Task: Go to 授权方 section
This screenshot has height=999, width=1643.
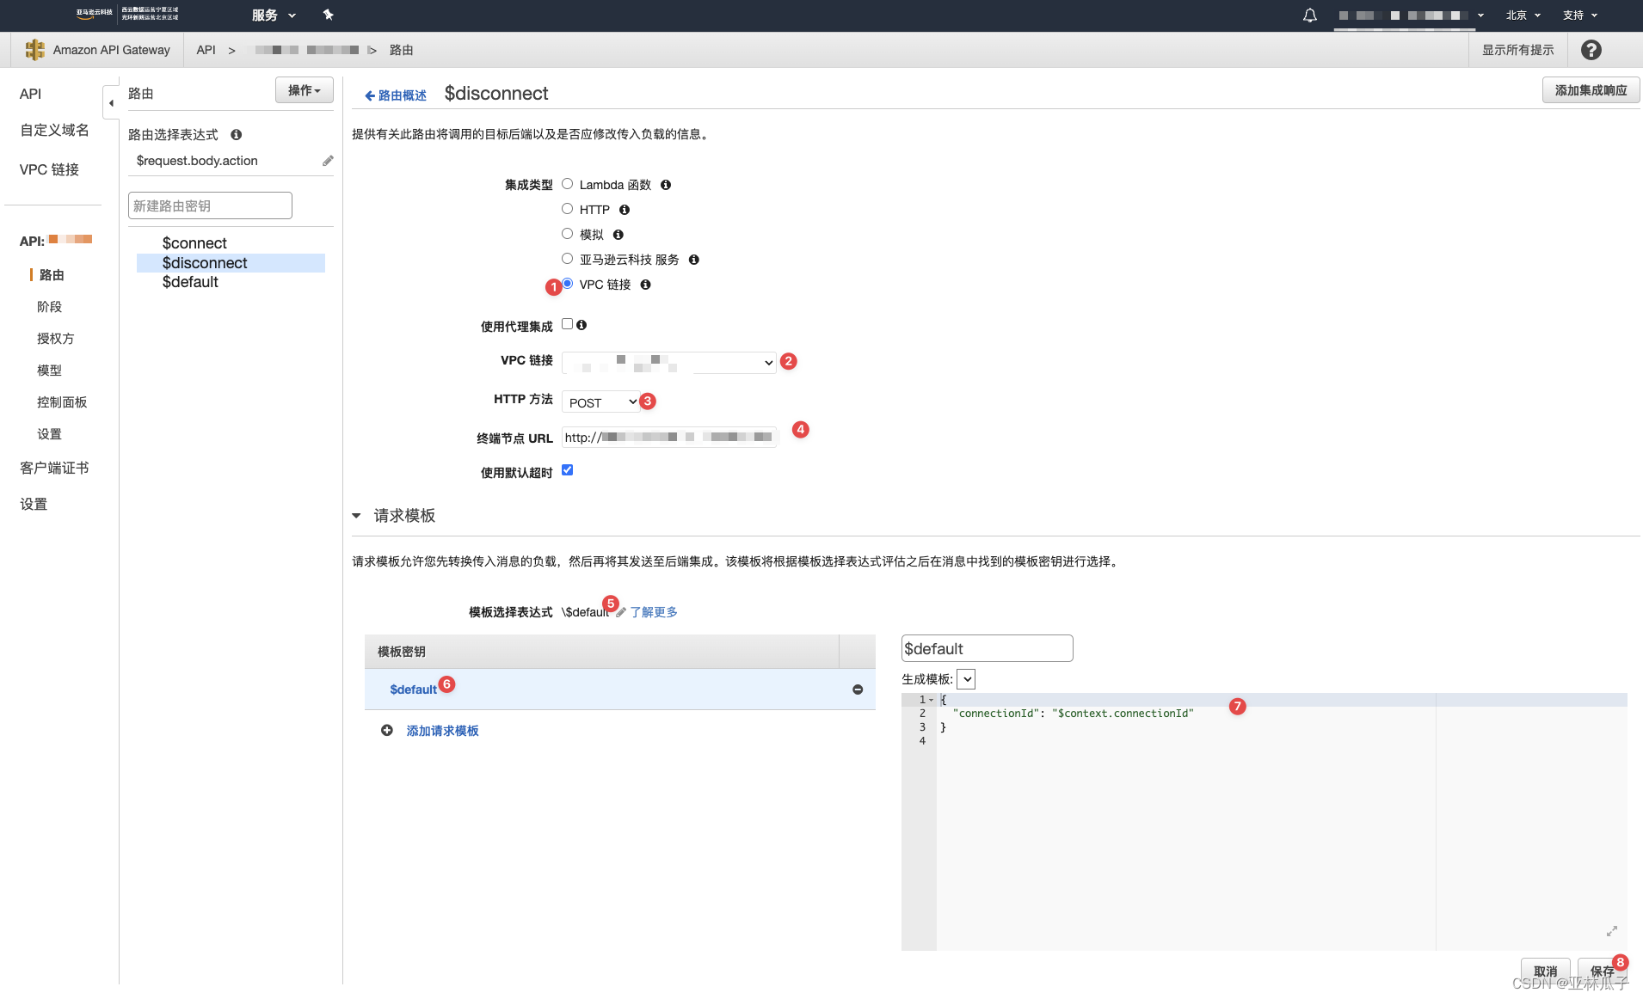Action: point(55,339)
